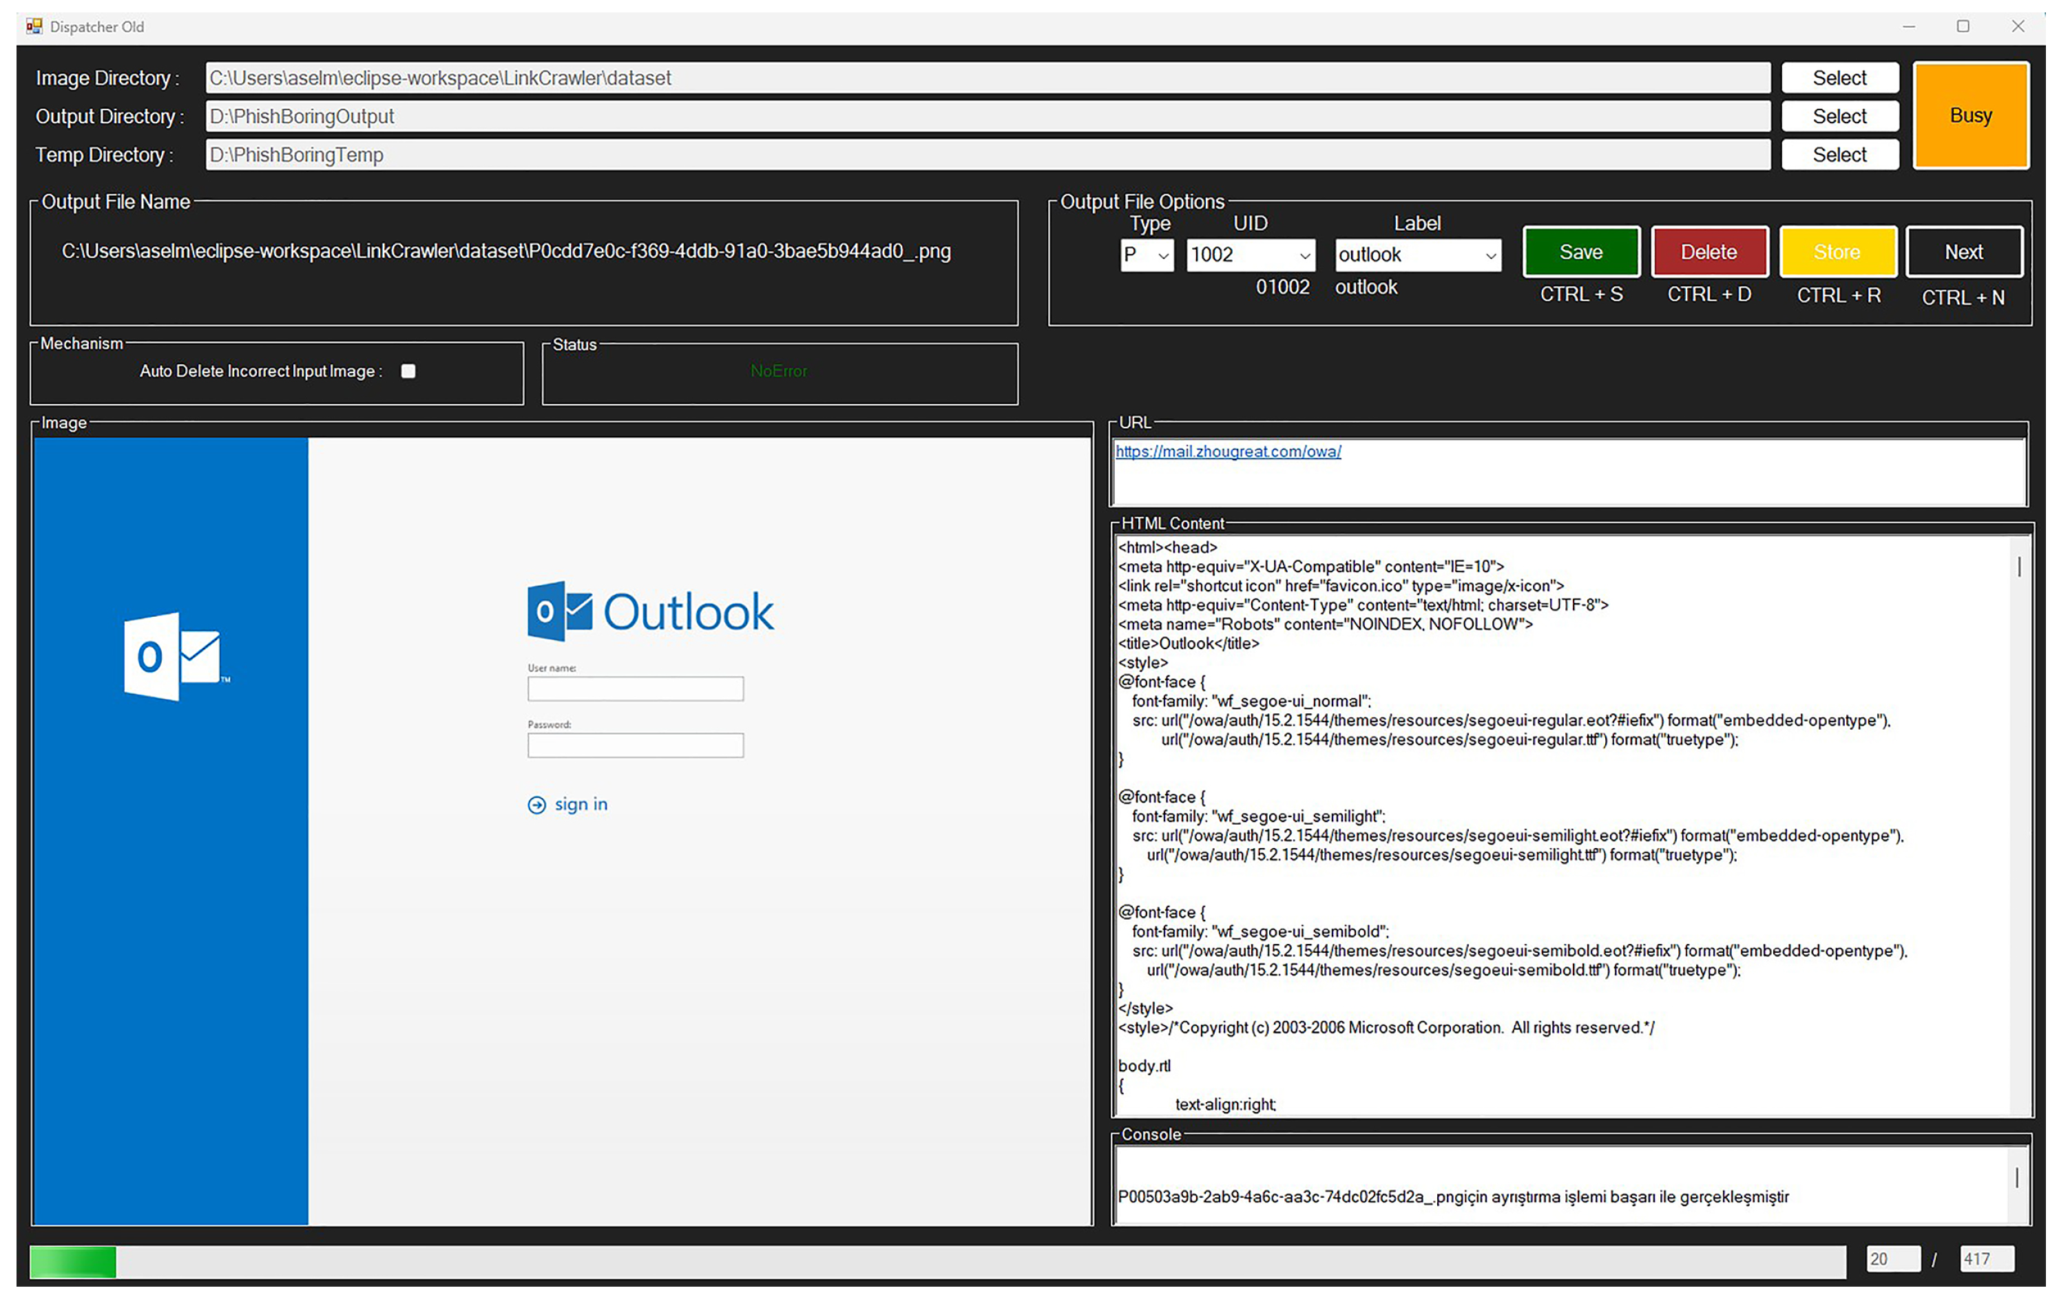Click the Outlook logo in image preview

650,612
